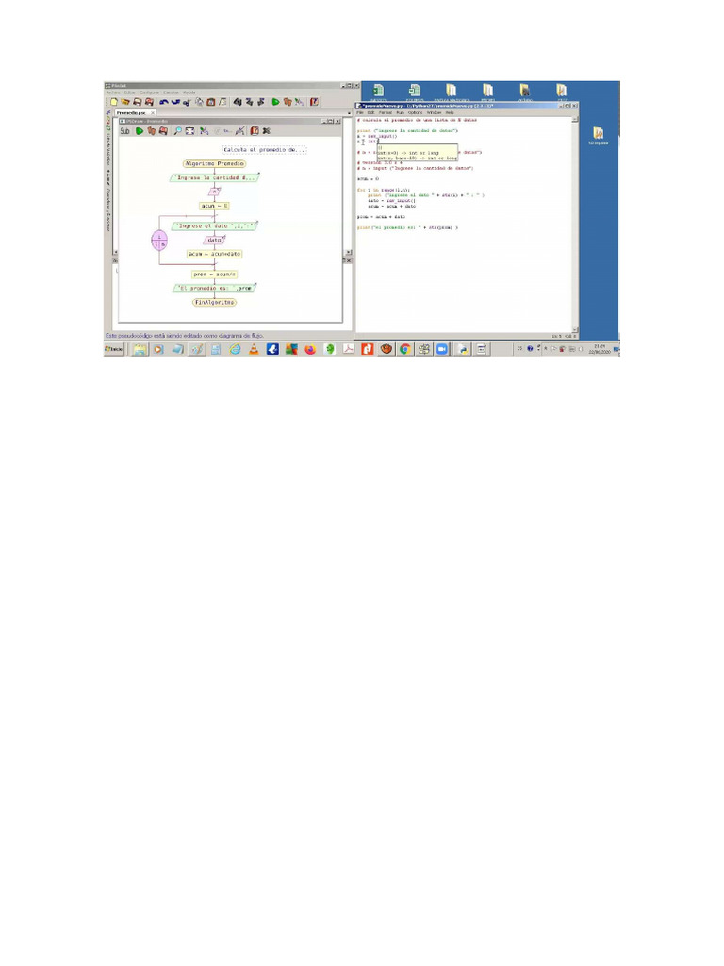Open Zoom camera icon on taskbar

[441, 349]
